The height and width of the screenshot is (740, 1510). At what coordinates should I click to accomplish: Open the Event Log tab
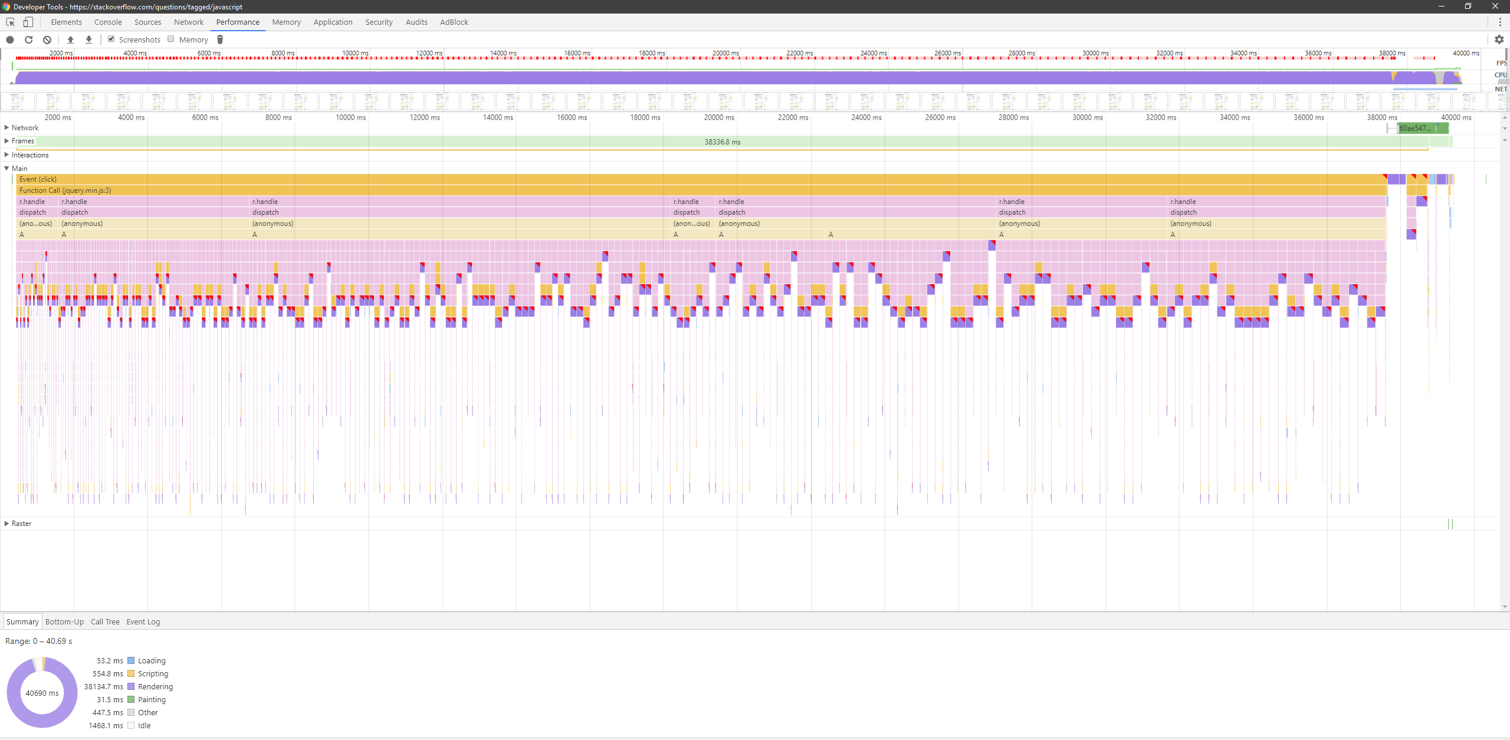coord(143,621)
